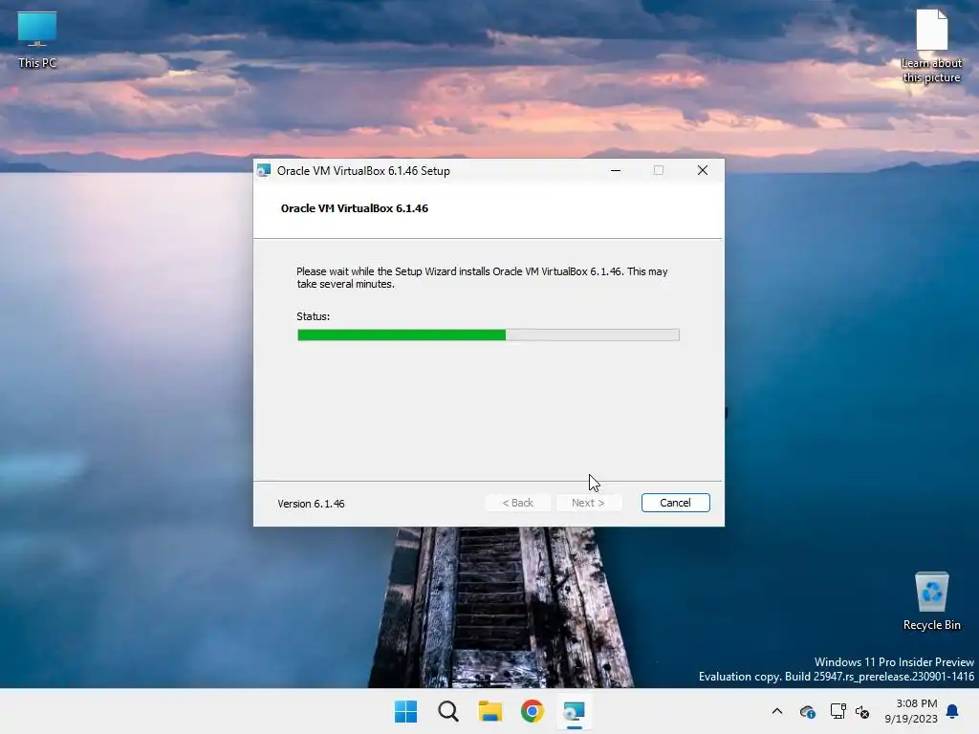
Task: Click the VirtualBox setup title bar icon
Action: pos(264,170)
